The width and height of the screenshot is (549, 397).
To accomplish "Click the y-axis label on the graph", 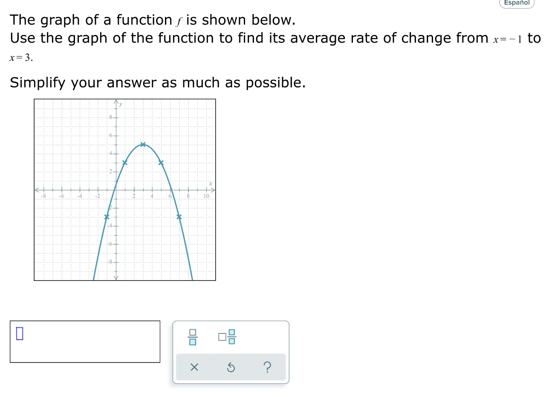I will click(x=120, y=104).
